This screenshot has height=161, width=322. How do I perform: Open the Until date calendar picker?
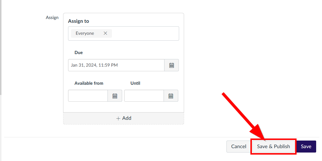[x=171, y=96]
